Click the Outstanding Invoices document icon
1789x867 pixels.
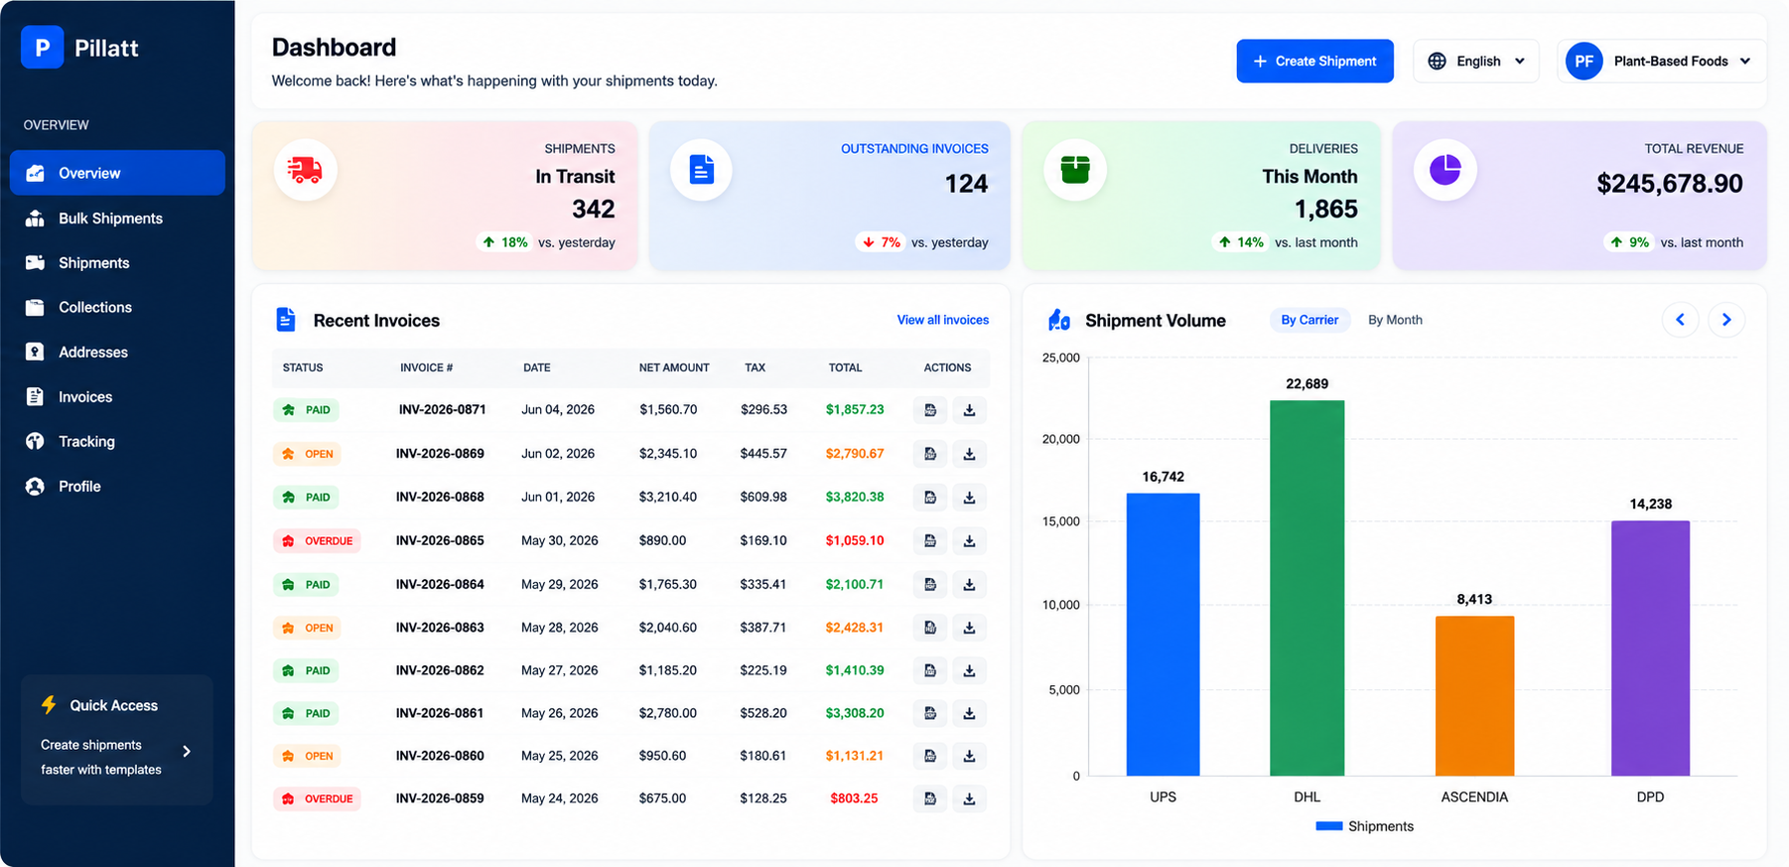[701, 170]
